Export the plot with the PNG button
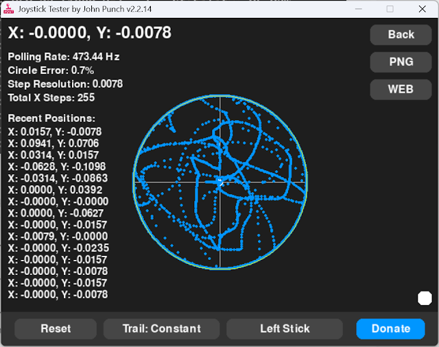The image size is (439, 347). 401,62
